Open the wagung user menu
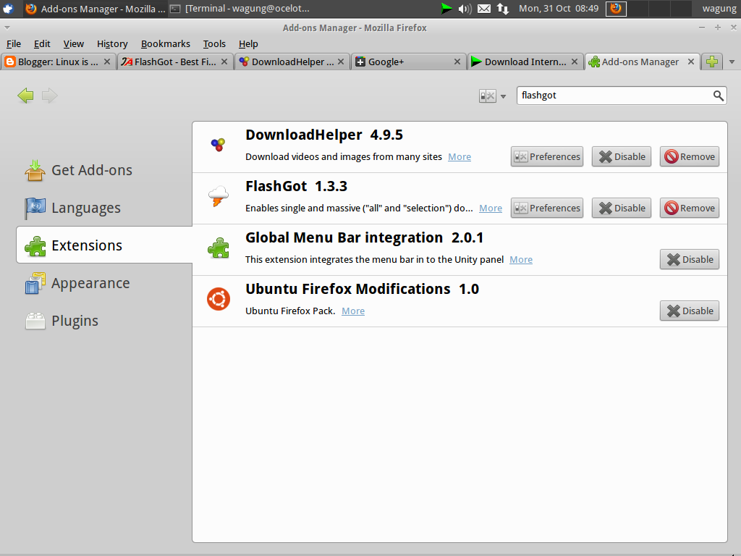This screenshot has height=556, width=741. pyautogui.click(x=719, y=9)
